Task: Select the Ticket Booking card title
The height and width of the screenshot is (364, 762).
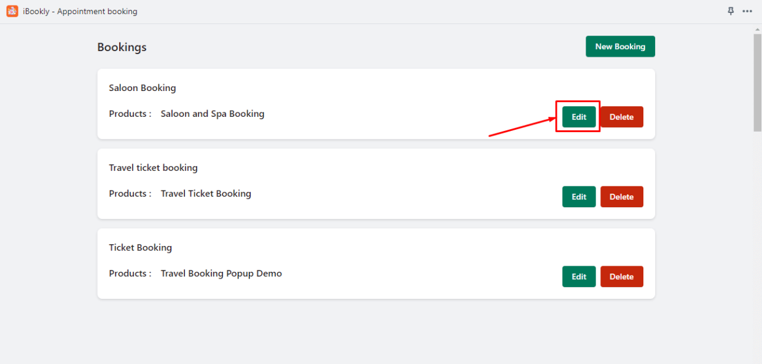Action: (140, 247)
